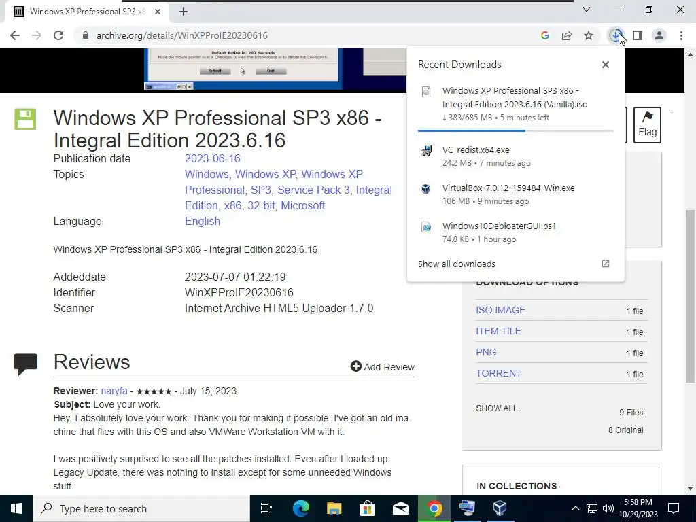Open Mail app from taskbar
696x522 pixels.
click(401, 508)
